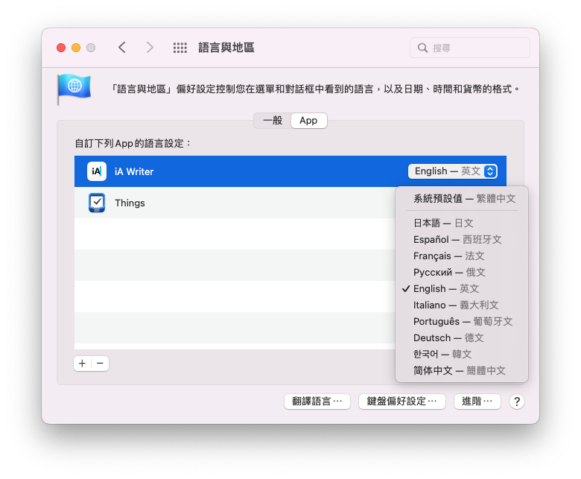Click the 自訂下列App的語言設定 label
The image size is (581, 479).
(x=133, y=143)
